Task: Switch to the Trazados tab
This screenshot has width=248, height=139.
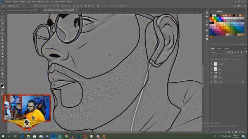Action: pyautogui.click(x=226, y=48)
